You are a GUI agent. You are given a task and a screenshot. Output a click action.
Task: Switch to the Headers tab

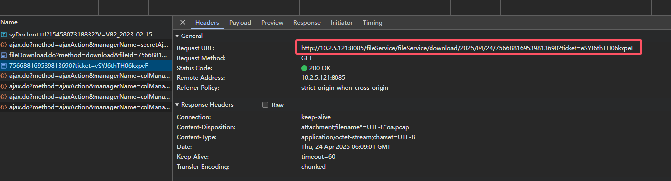207,23
